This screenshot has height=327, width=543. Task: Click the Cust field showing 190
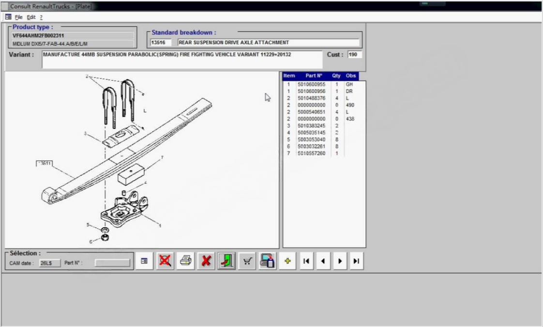click(355, 54)
